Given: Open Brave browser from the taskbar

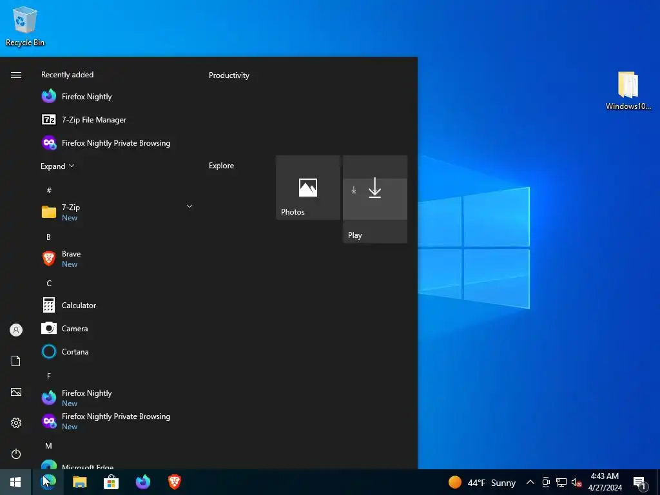Looking at the screenshot, I should [x=175, y=482].
